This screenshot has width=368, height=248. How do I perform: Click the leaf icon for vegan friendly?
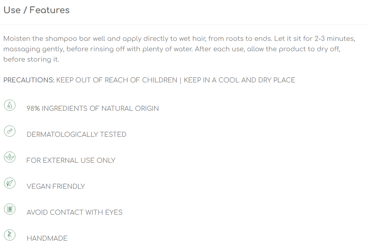coord(10,183)
